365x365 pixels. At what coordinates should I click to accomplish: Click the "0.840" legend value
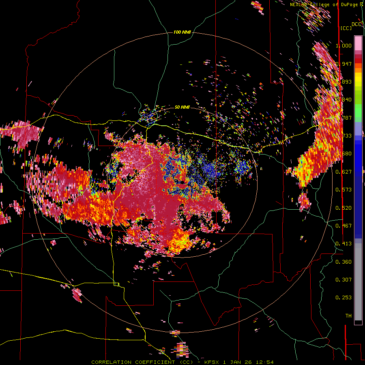[x=344, y=100]
